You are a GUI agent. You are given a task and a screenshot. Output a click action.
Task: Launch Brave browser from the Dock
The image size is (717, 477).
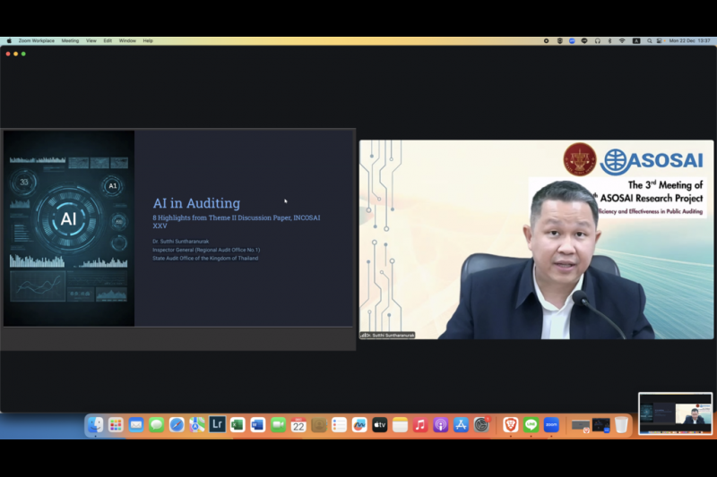point(510,425)
